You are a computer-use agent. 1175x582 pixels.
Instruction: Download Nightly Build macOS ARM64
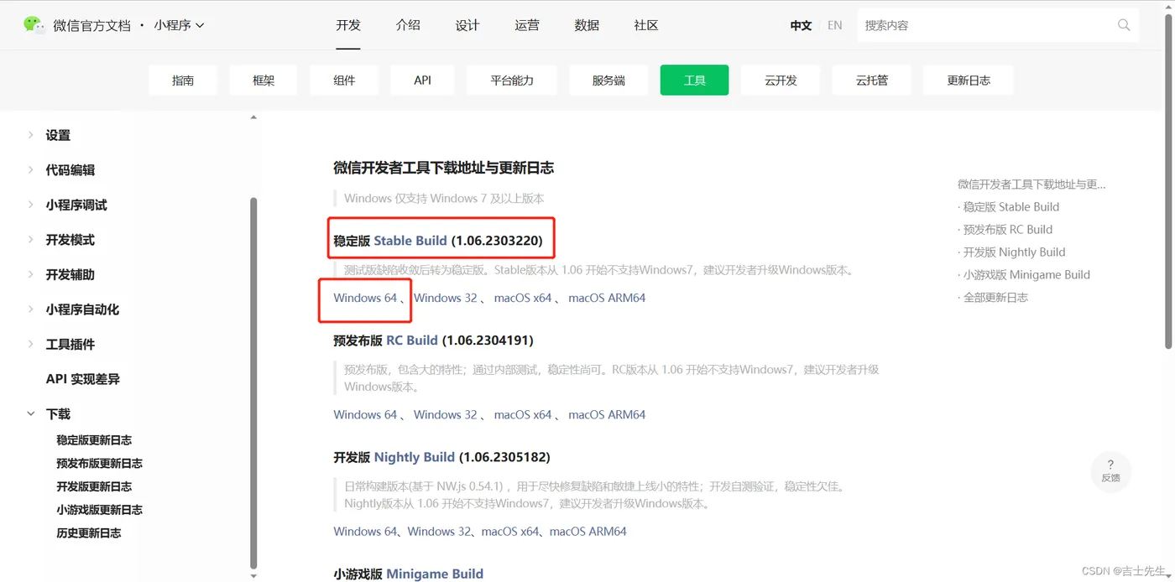coord(588,531)
